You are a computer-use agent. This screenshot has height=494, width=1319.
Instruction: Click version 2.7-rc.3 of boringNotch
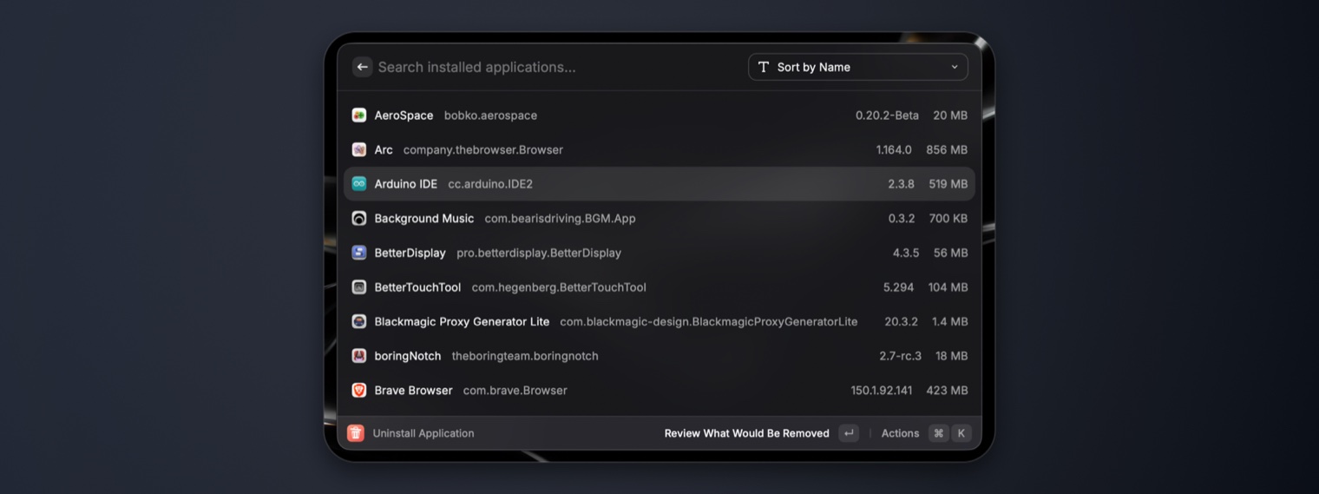(900, 356)
